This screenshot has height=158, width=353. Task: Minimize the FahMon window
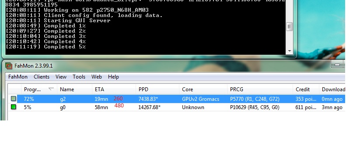pos(337,65)
